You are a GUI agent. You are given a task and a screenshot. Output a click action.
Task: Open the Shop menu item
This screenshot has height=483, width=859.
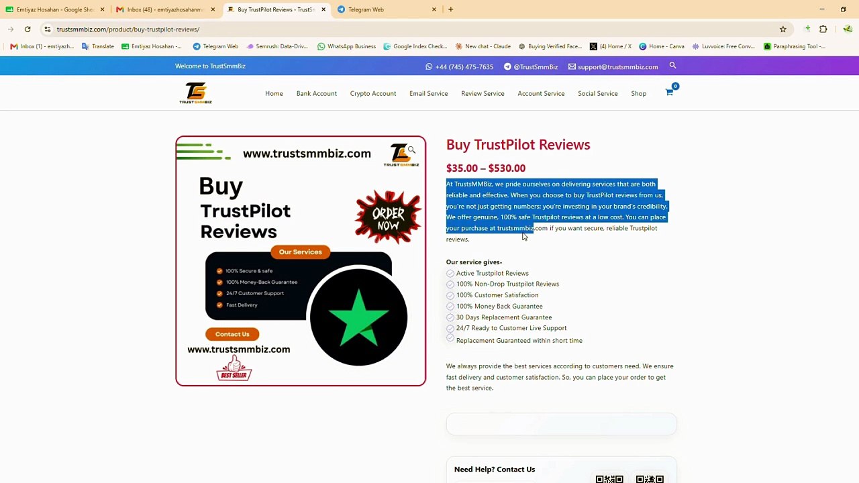coord(639,93)
